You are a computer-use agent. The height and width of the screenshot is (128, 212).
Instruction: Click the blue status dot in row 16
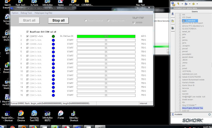tap(53, 95)
